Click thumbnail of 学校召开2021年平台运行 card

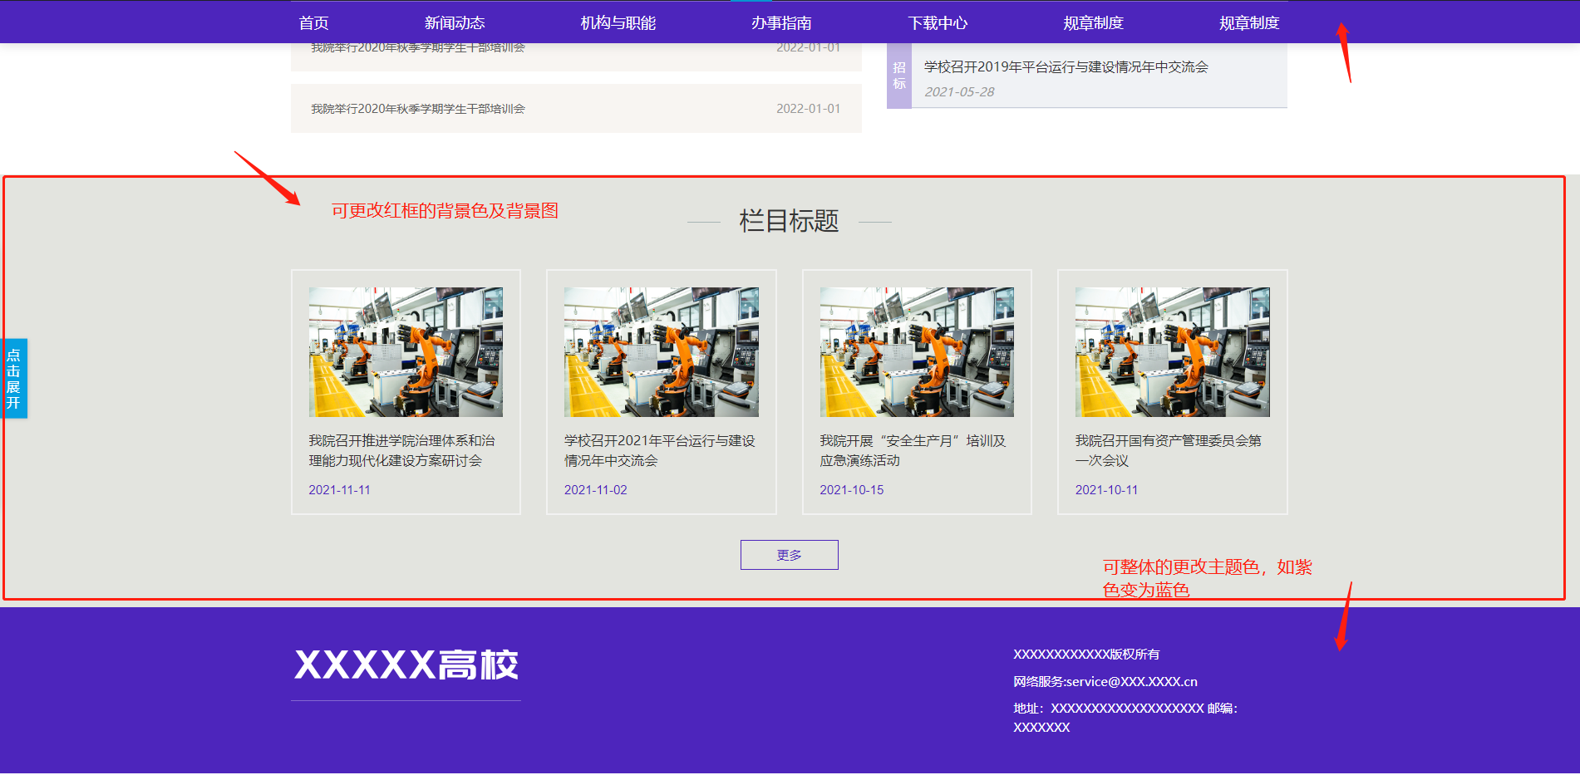(x=661, y=352)
